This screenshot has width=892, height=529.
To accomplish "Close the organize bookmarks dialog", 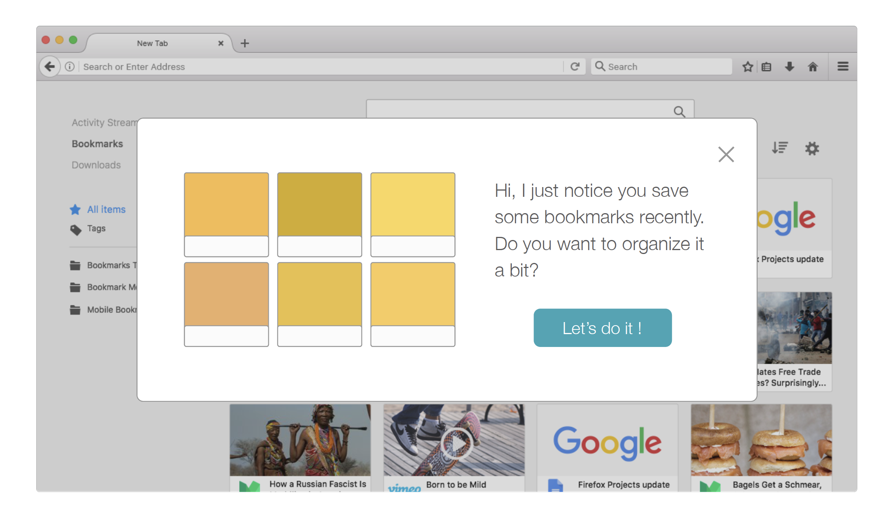I will [726, 154].
